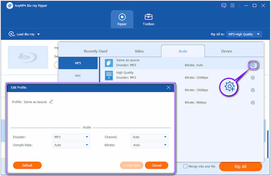Open the Sample Rate dropdown
Image resolution: width=271 pixels, height=176 pixels.
(71, 145)
